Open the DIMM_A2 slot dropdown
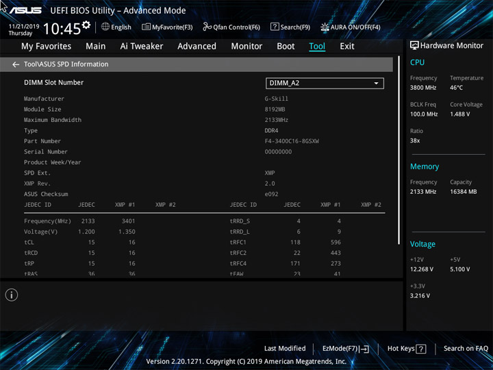This screenshot has width=493, height=370. tap(325, 83)
